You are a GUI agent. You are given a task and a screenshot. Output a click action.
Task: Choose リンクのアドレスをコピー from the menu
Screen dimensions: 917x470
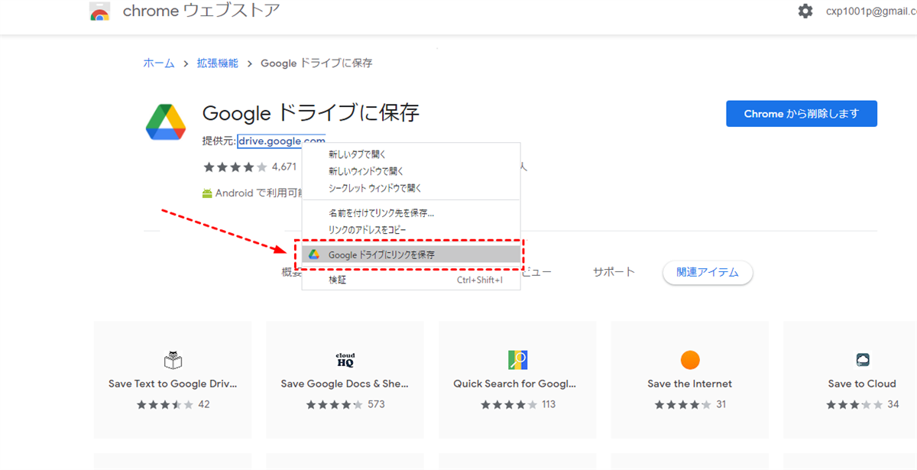point(411,230)
